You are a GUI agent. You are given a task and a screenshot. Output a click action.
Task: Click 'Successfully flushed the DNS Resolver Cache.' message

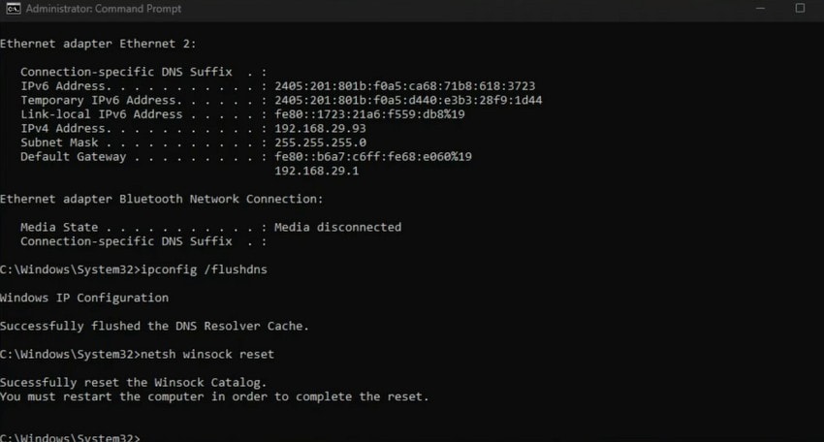coord(154,326)
